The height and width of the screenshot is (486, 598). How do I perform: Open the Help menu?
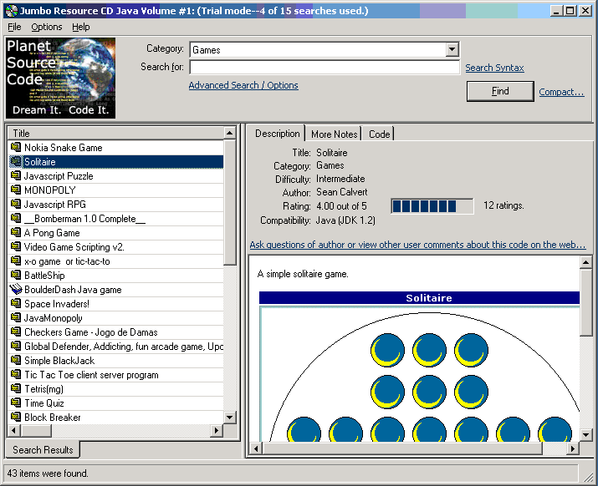[x=81, y=27]
